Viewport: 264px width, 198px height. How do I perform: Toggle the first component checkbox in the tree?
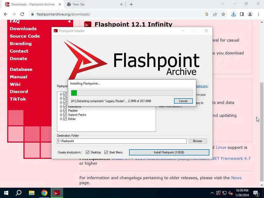tap(65, 94)
